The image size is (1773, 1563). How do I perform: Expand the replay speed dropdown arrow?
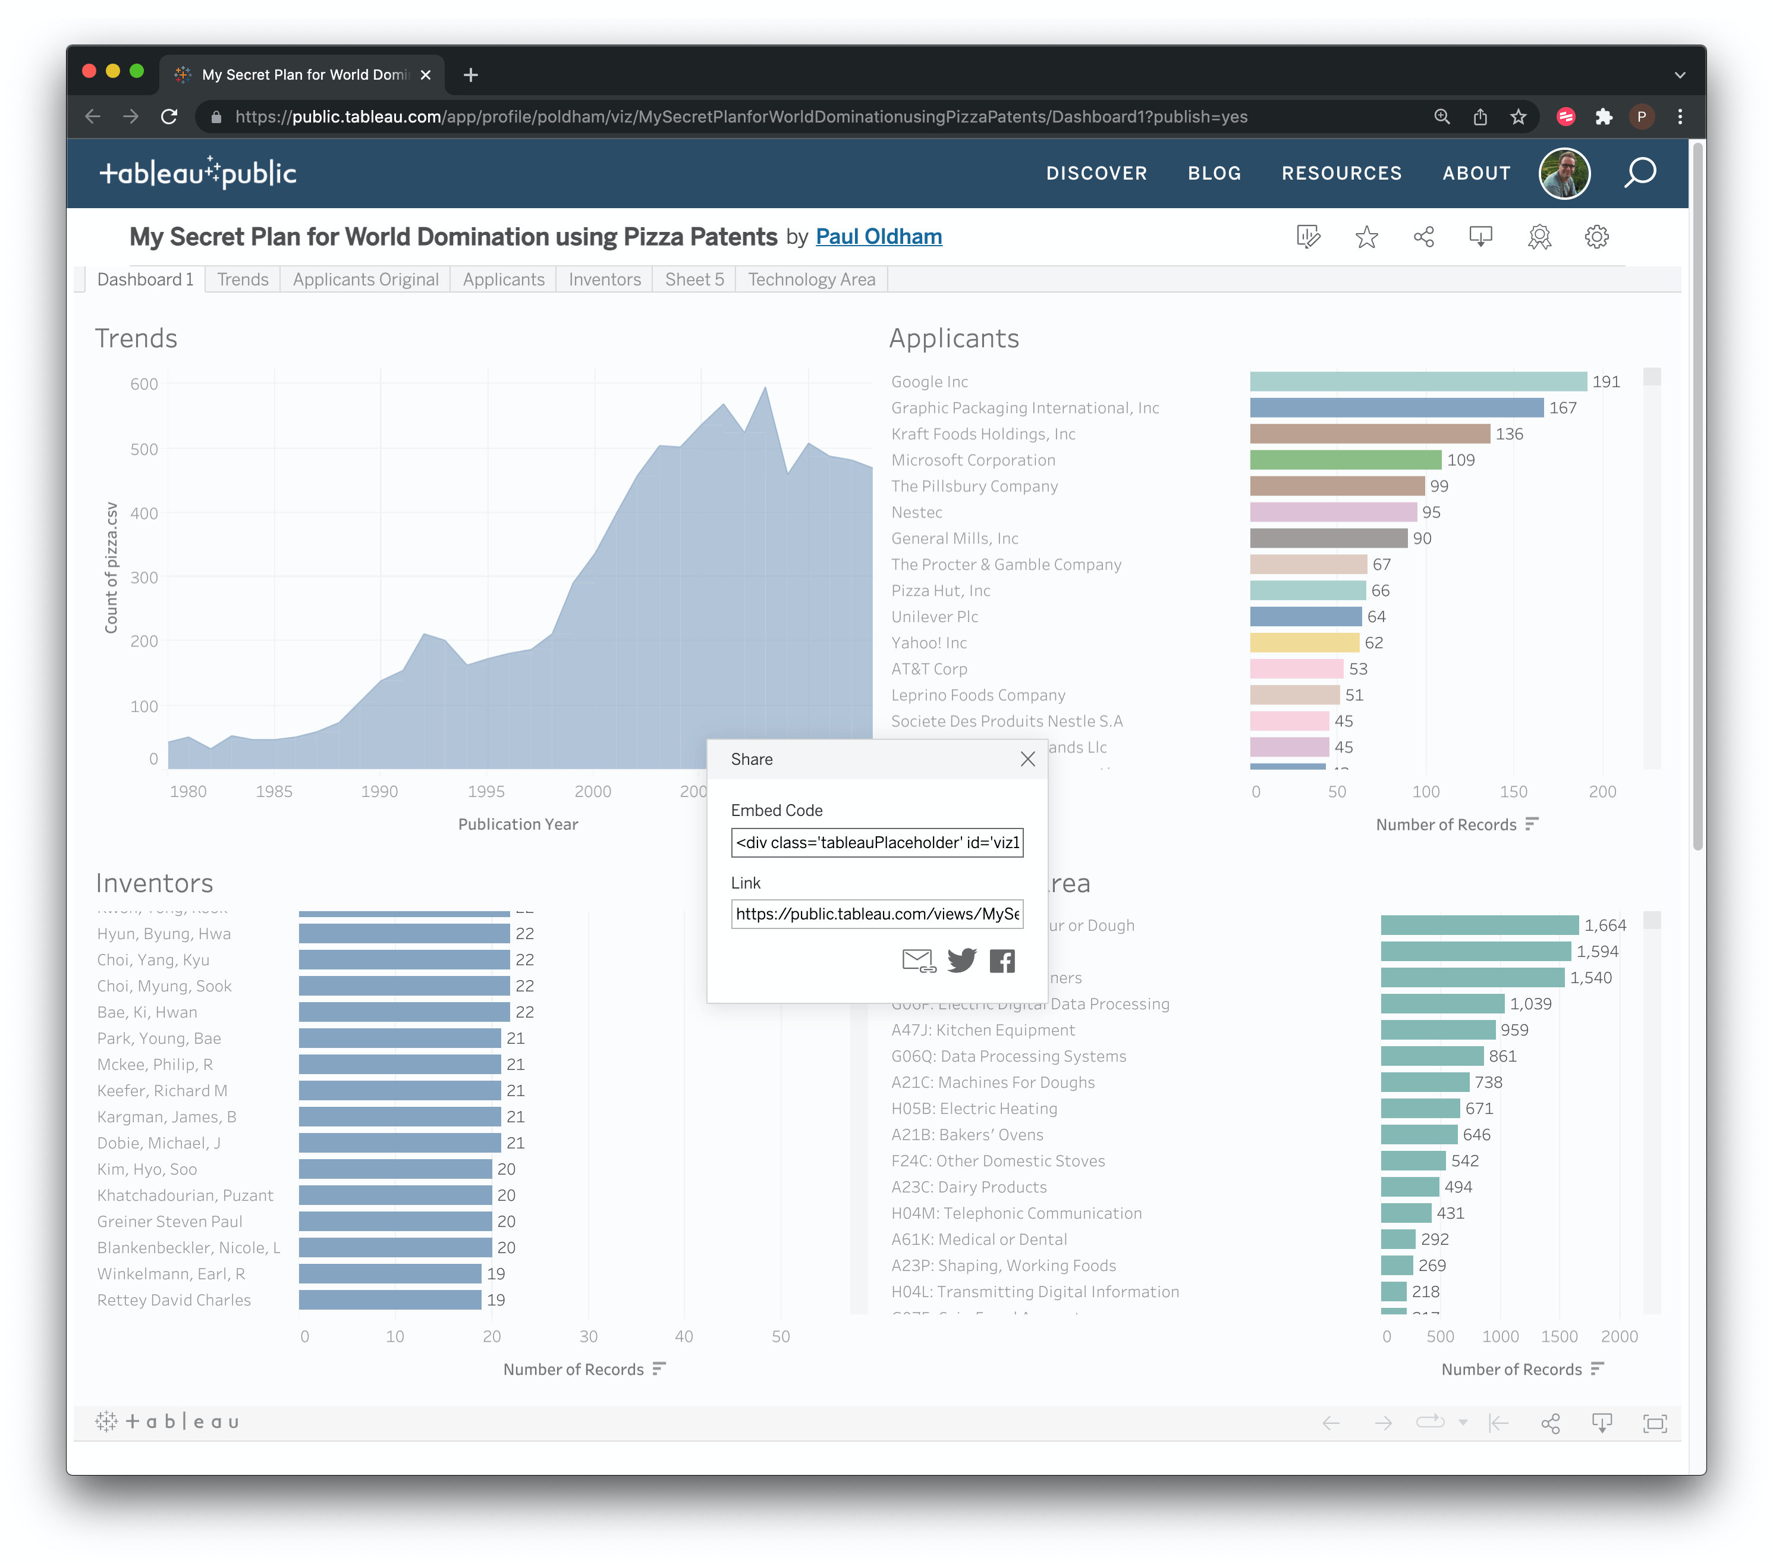(x=1464, y=1423)
